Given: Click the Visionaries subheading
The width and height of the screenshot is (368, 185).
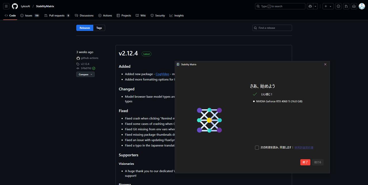Looking at the screenshot, I should (126, 164).
